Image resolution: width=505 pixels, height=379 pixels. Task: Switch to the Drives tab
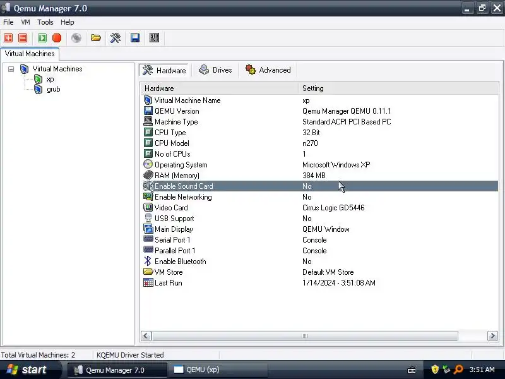pyautogui.click(x=215, y=70)
